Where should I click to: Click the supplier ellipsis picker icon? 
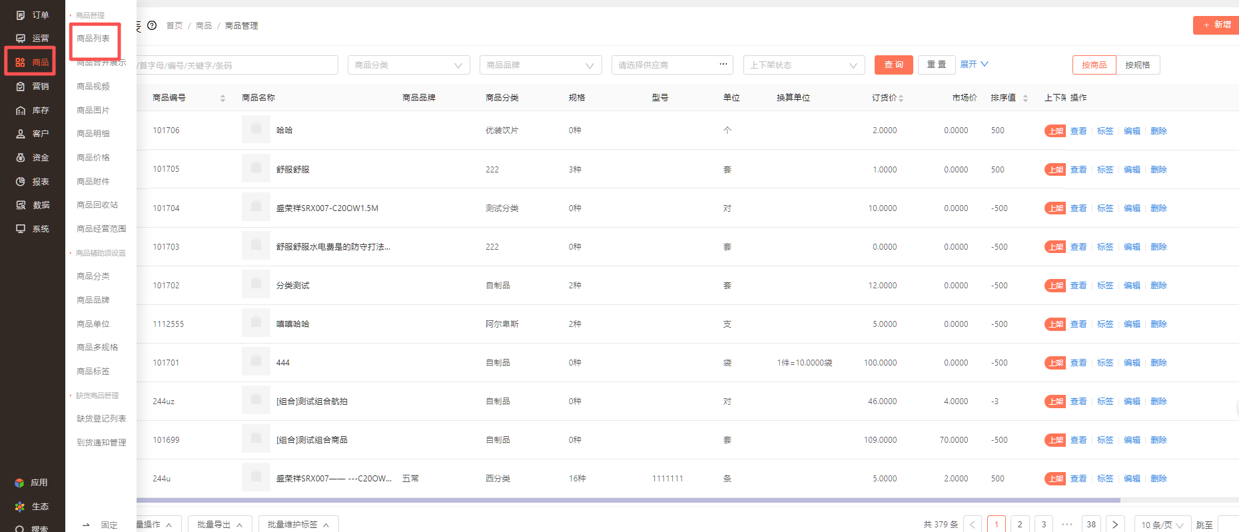723,65
